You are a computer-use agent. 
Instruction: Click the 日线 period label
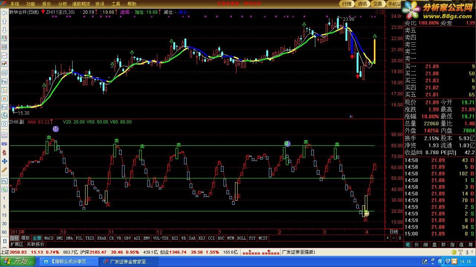pos(394,232)
